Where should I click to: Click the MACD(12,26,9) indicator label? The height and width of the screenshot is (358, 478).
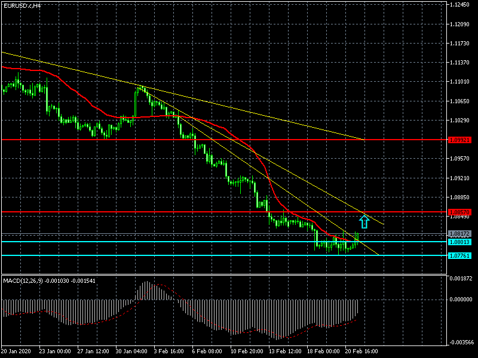(x=49, y=280)
